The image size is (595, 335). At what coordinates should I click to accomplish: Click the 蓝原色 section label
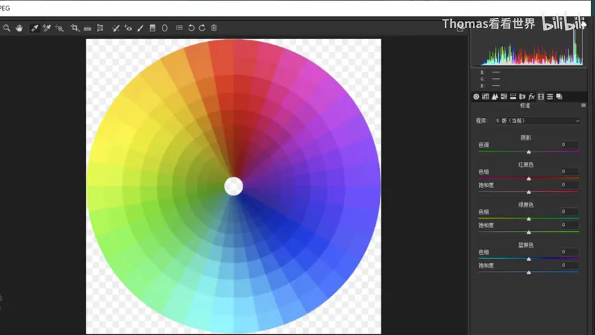526,245
